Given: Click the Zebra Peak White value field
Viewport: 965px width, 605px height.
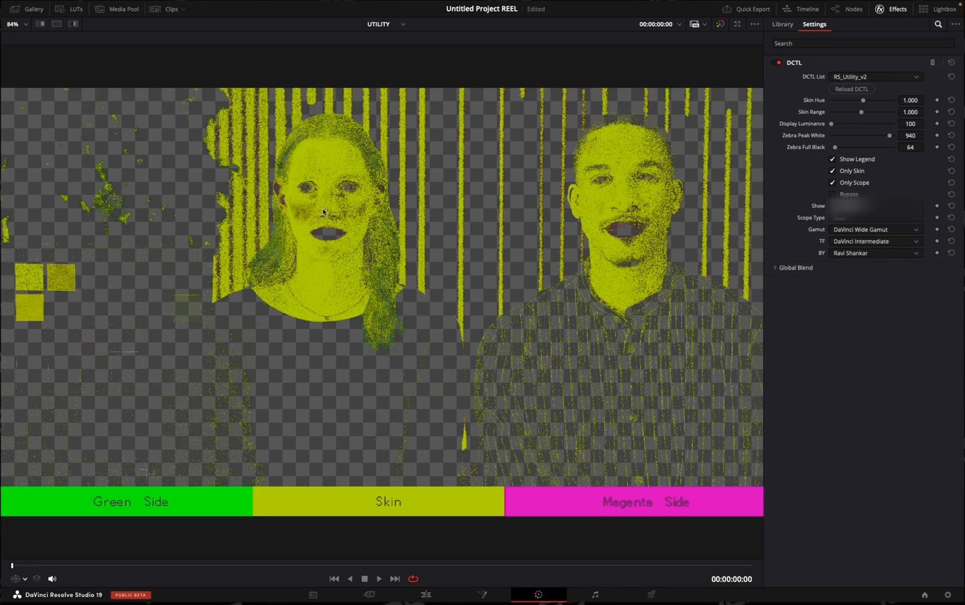Looking at the screenshot, I should [910, 135].
